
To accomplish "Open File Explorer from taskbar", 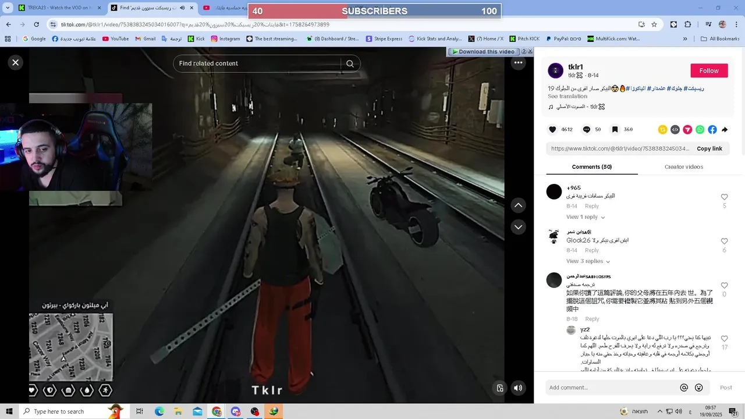I will coord(178,411).
